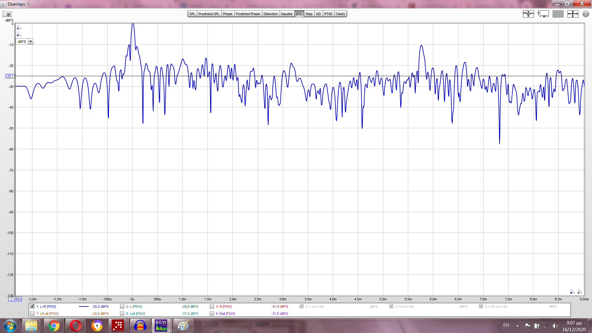
Task: Enable the 9: Ralt [FDW] trace checkbox
Action: 212,314
